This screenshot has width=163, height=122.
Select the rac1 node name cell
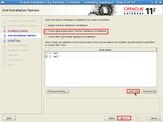[x=105, y=53]
